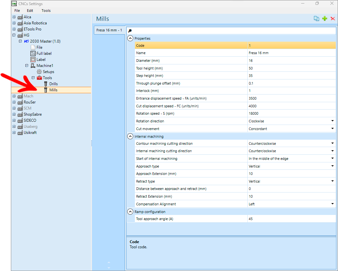The image size is (338, 271).
Task: Open the Cut movement dropdown
Action: coord(333,128)
